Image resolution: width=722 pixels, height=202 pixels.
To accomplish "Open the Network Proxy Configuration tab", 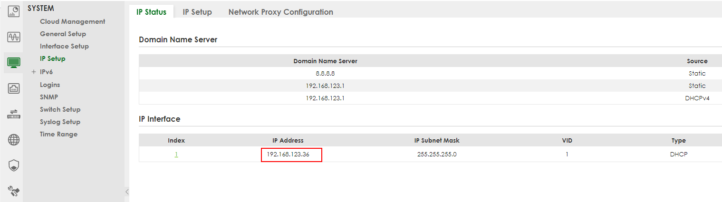I will pyautogui.click(x=280, y=12).
